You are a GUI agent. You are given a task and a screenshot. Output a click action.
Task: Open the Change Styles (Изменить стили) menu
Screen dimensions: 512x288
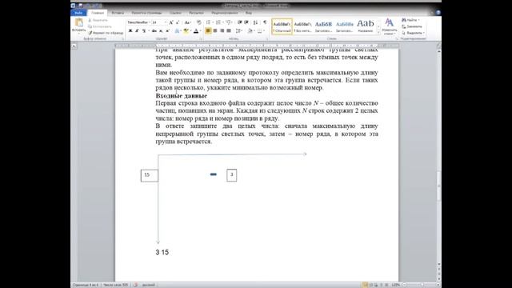[390, 26]
